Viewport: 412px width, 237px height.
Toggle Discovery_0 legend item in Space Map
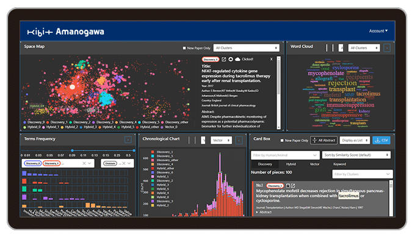[34, 122]
